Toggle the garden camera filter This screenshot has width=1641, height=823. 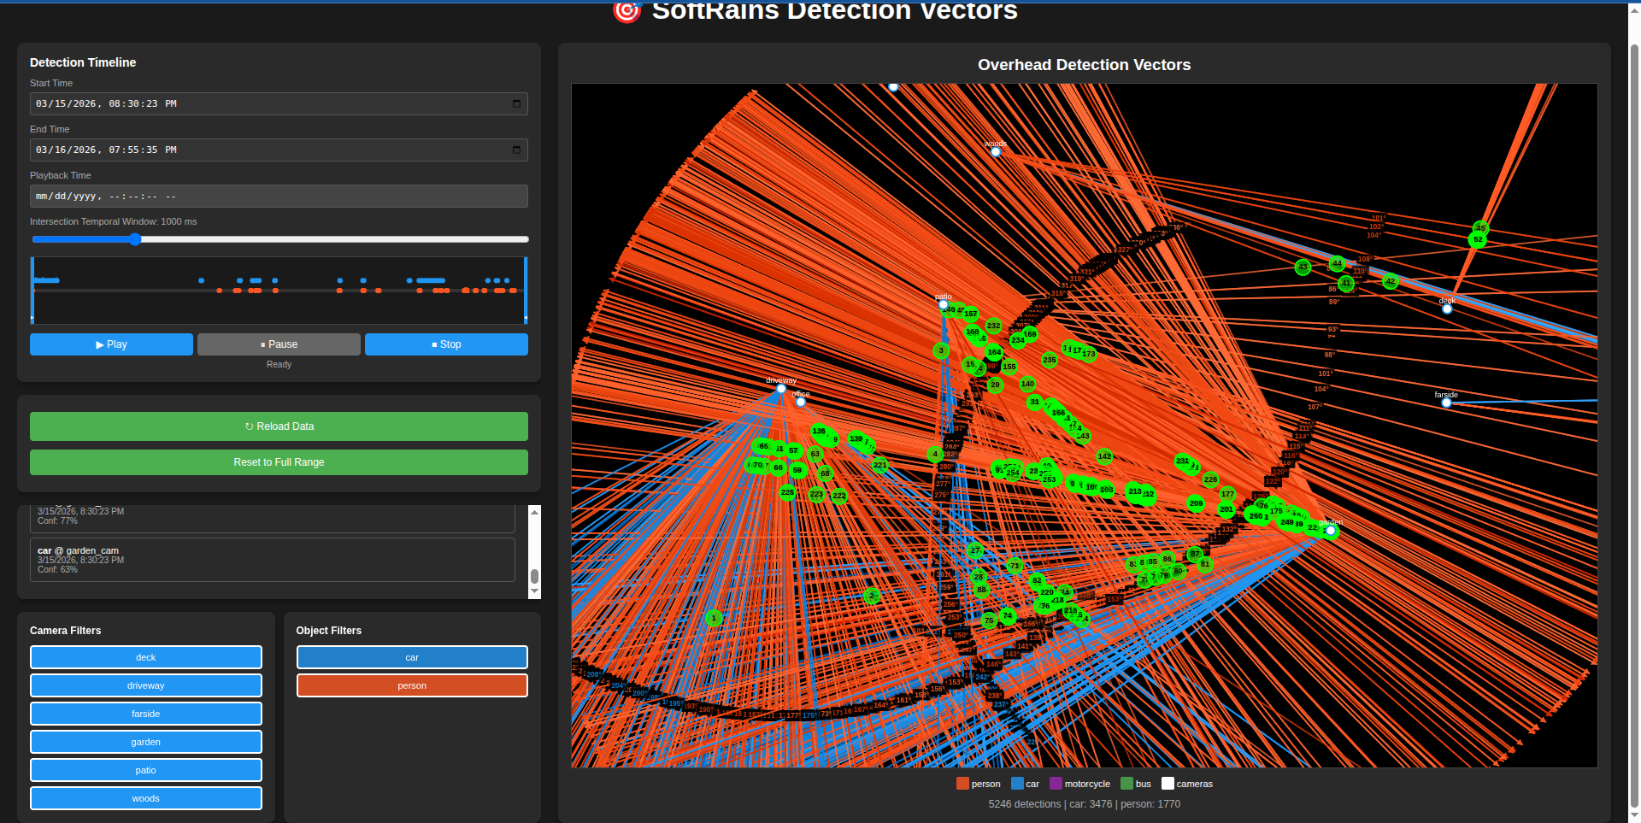[146, 742]
